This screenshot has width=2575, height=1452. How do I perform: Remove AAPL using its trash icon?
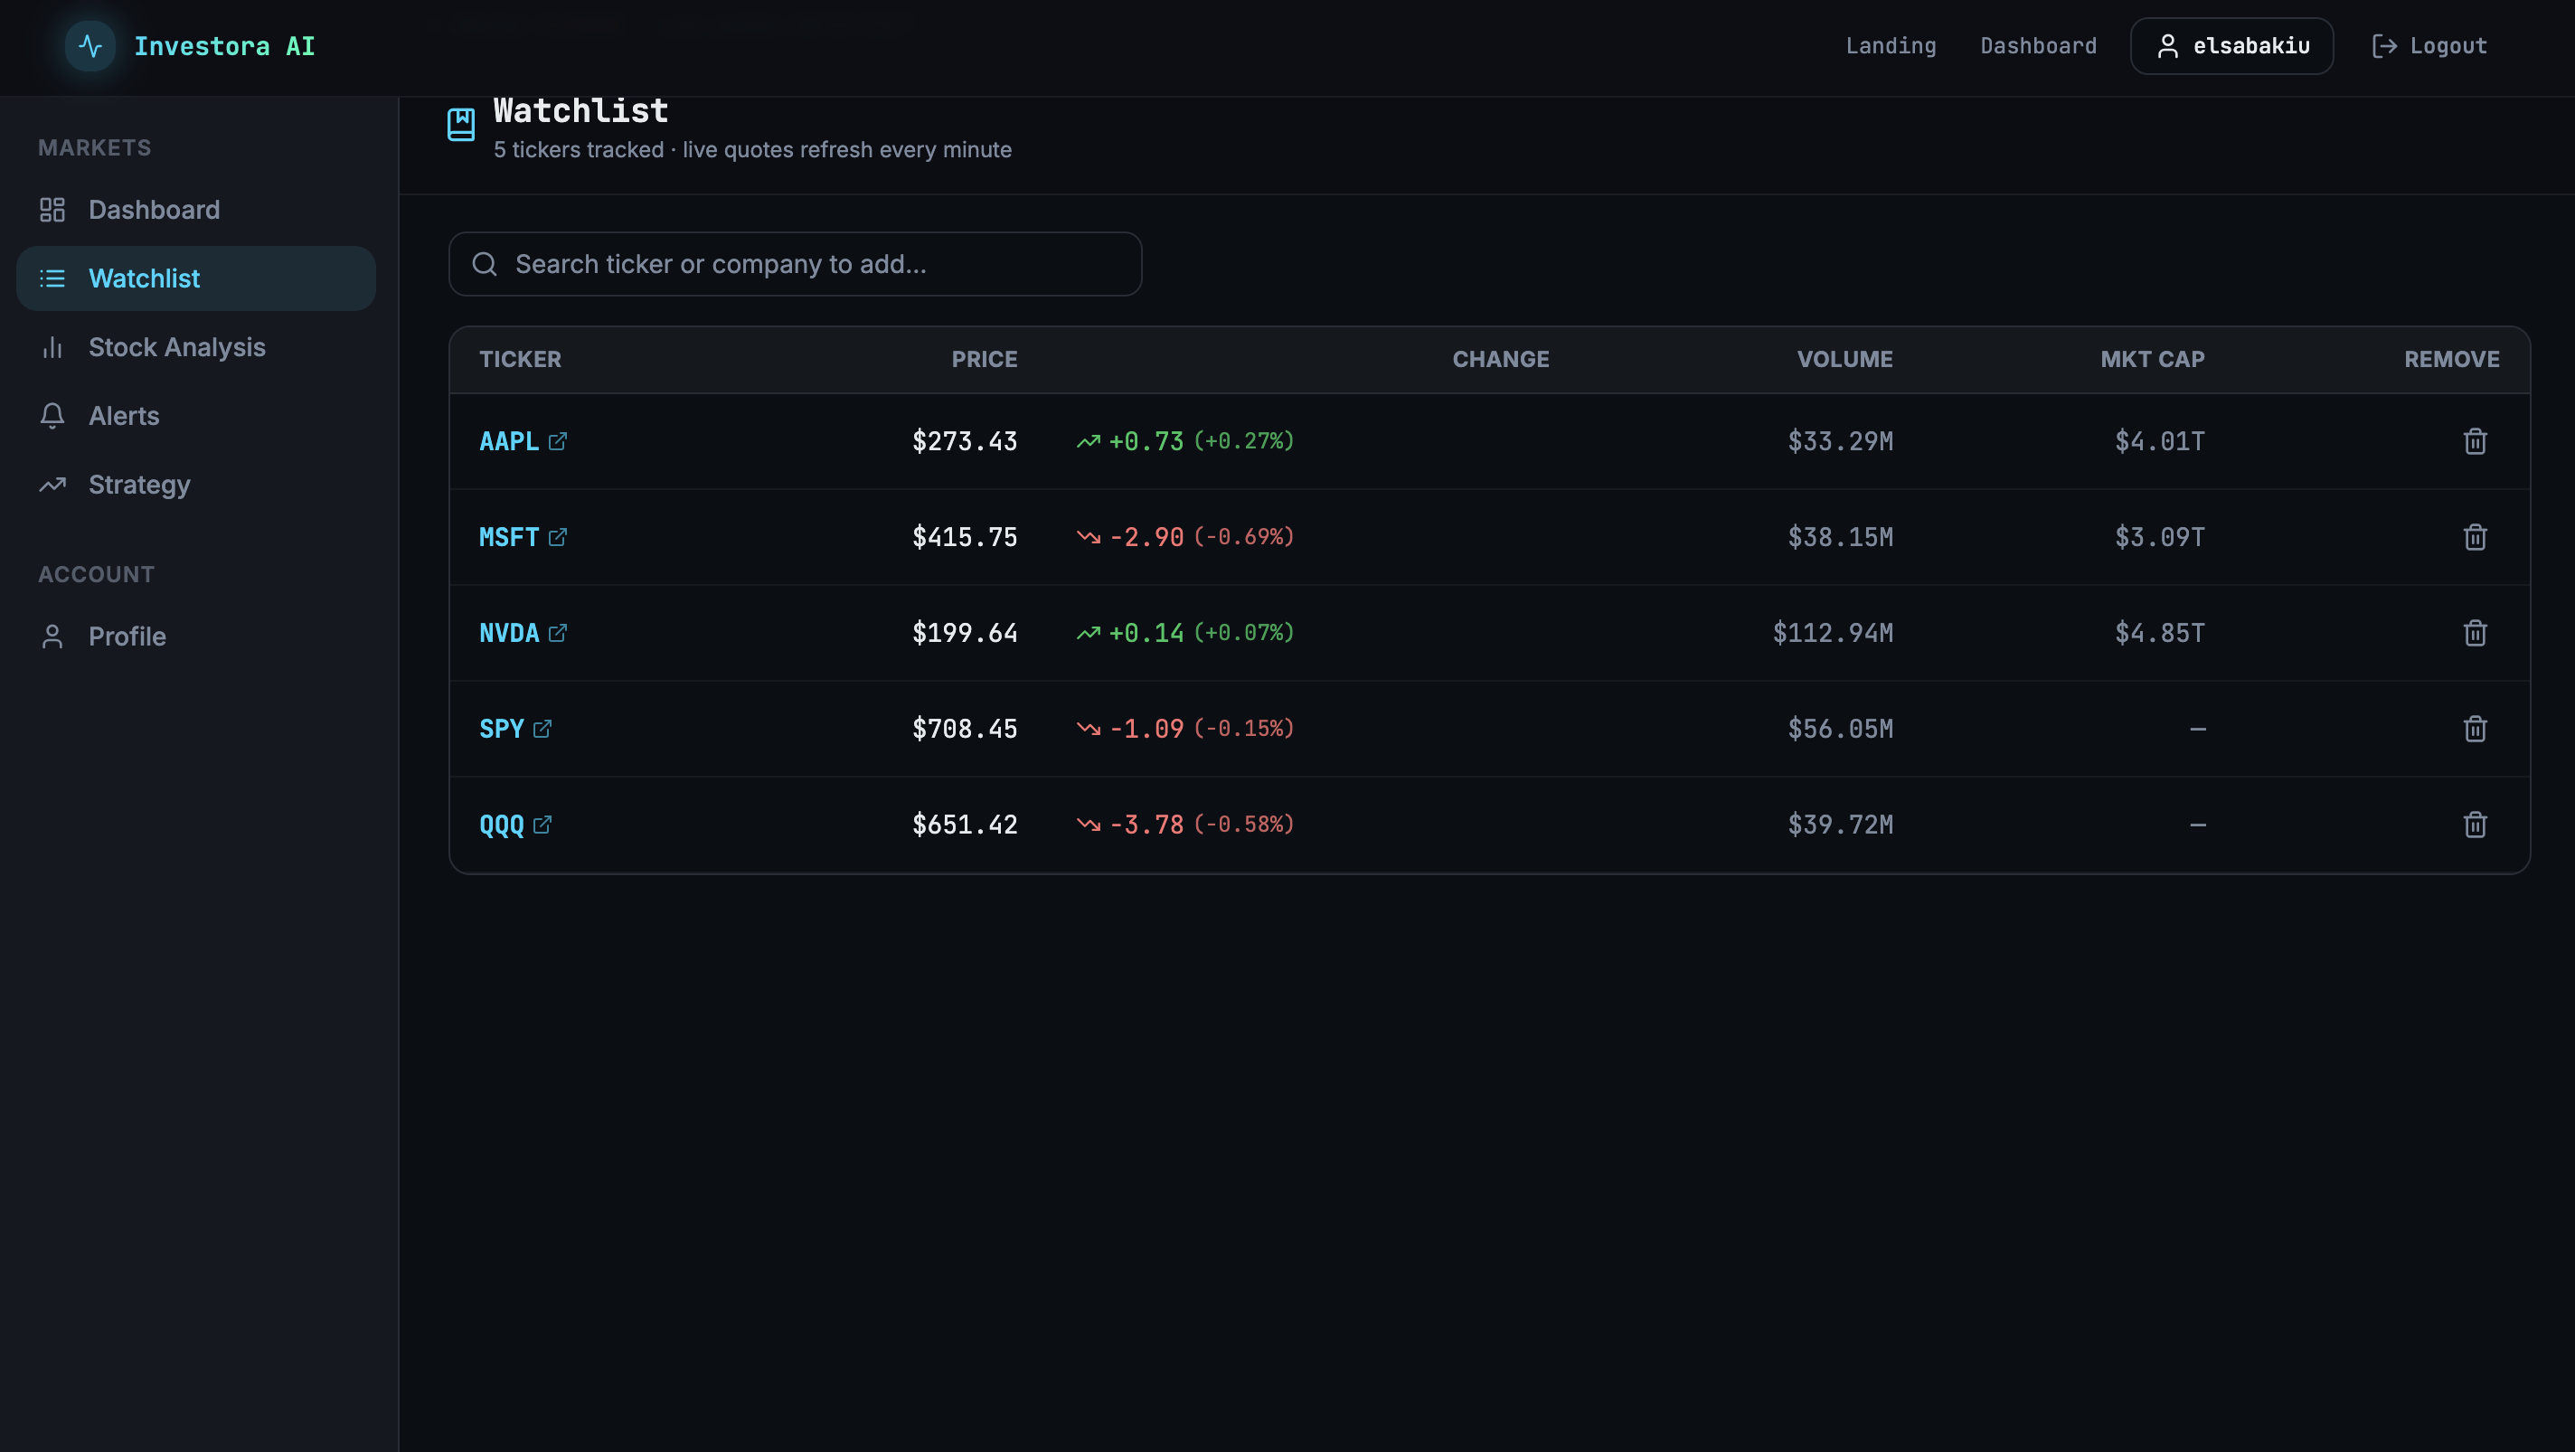coord(2475,442)
